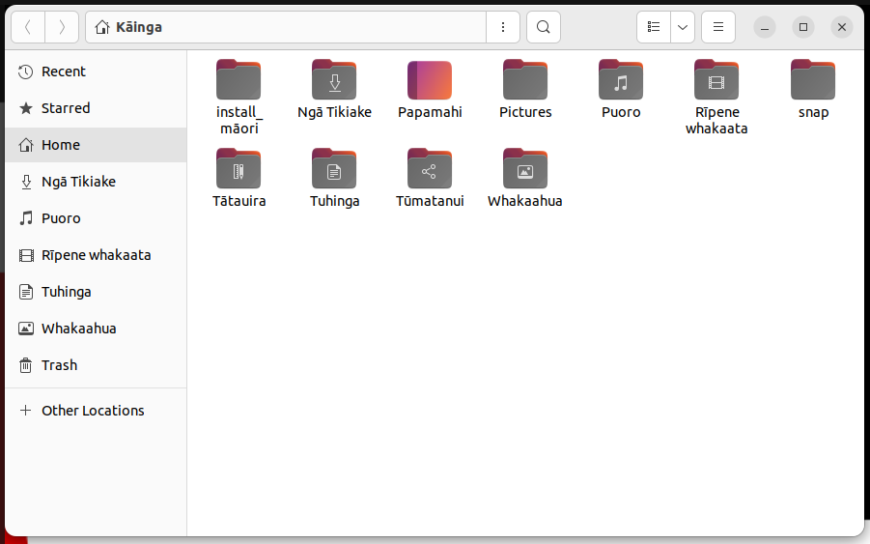The width and height of the screenshot is (870, 544).
Task: Select the Pictures folder icon
Action: click(525, 79)
